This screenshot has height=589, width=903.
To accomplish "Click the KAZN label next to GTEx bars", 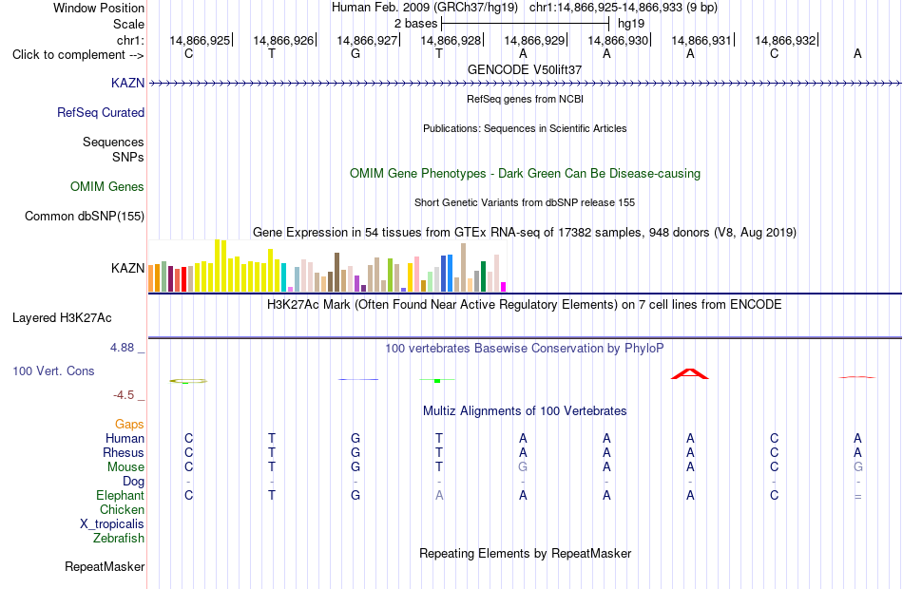I will coord(128,268).
